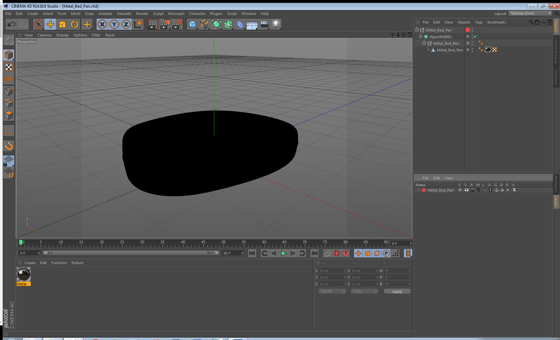Click the timeline preview range slider

pyautogui.click(x=131, y=253)
